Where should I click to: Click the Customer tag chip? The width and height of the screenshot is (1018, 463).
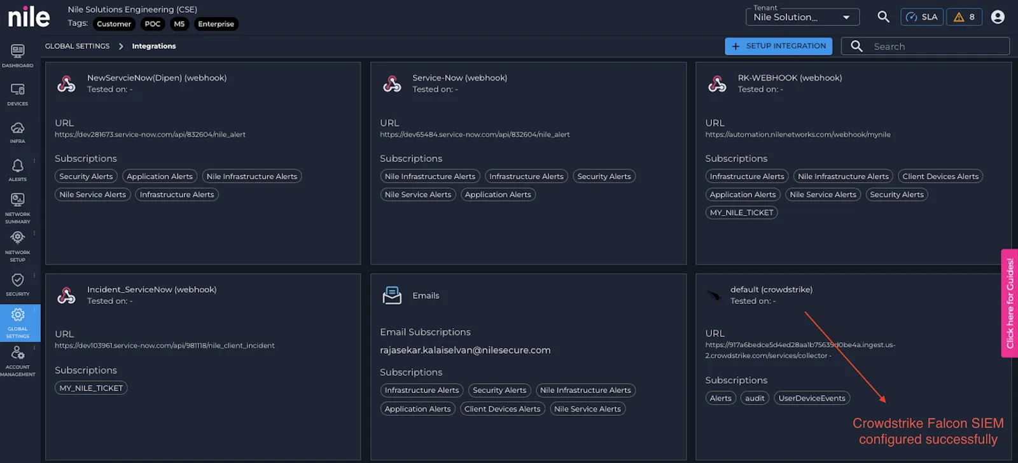point(114,24)
